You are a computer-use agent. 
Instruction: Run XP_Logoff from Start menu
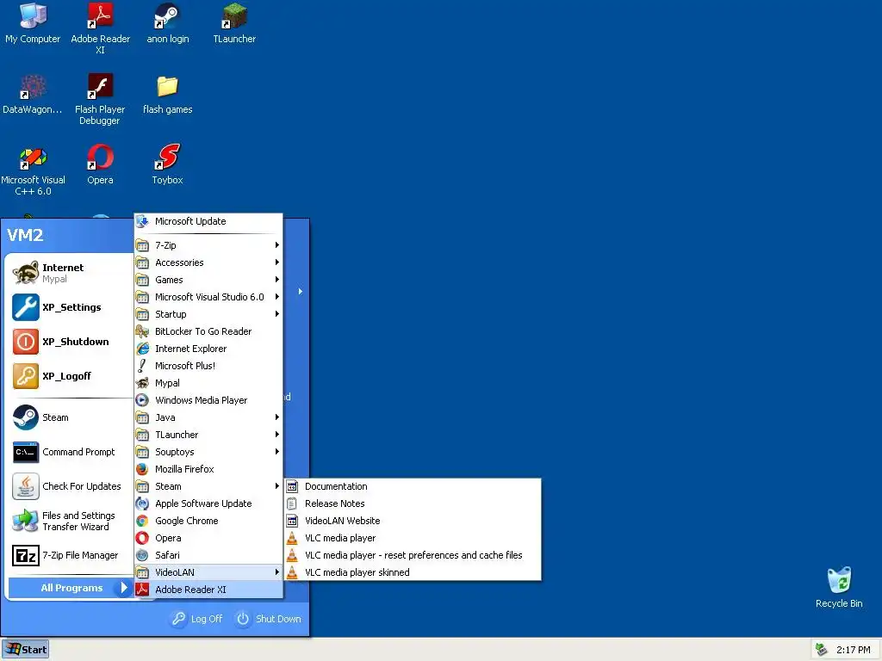pos(71,376)
